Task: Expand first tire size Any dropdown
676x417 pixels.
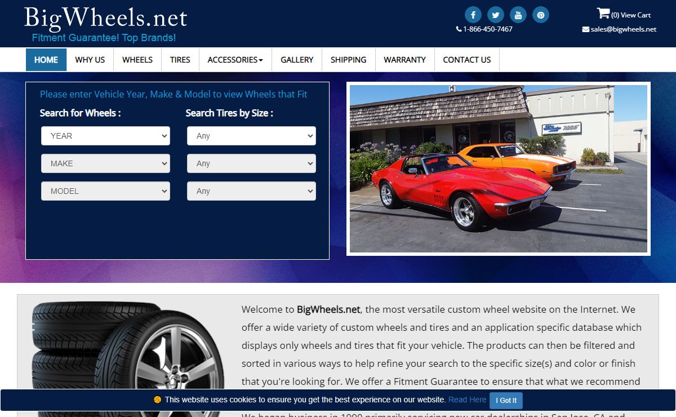Action: 251,136
